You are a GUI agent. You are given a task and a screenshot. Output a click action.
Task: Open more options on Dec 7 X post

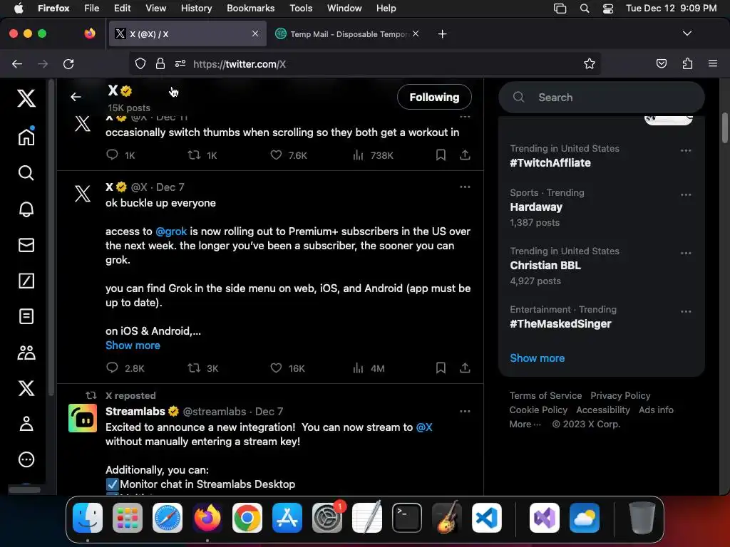[x=465, y=187]
